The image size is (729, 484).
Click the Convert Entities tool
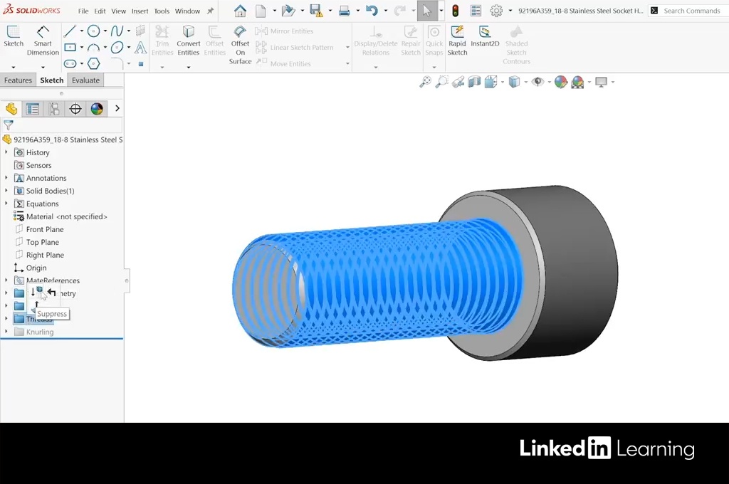(x=188, y=39)
